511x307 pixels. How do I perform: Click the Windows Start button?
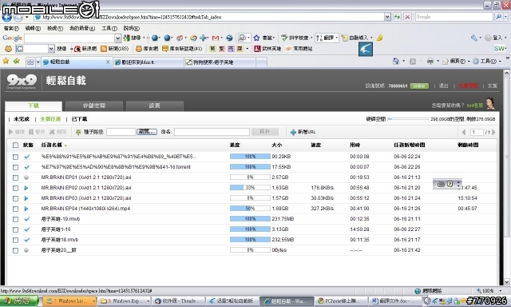(19, 301)
